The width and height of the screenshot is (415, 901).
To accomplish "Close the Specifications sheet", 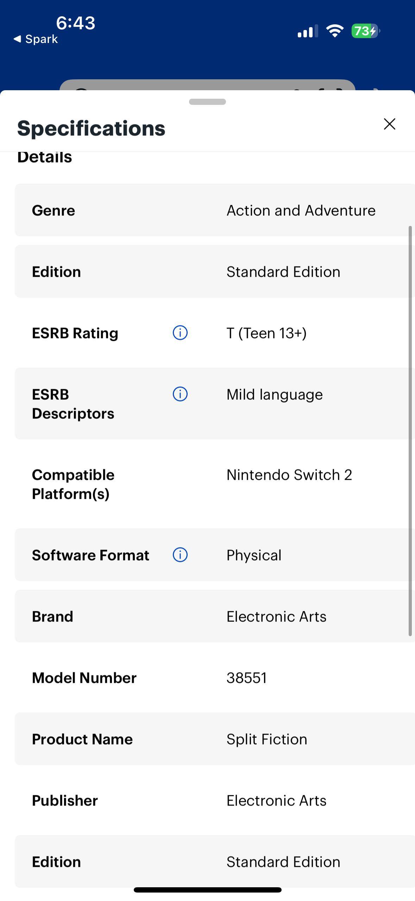I will (389, 124).
